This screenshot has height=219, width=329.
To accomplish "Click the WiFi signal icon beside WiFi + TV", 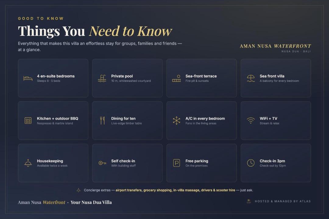I will [251, 121].
